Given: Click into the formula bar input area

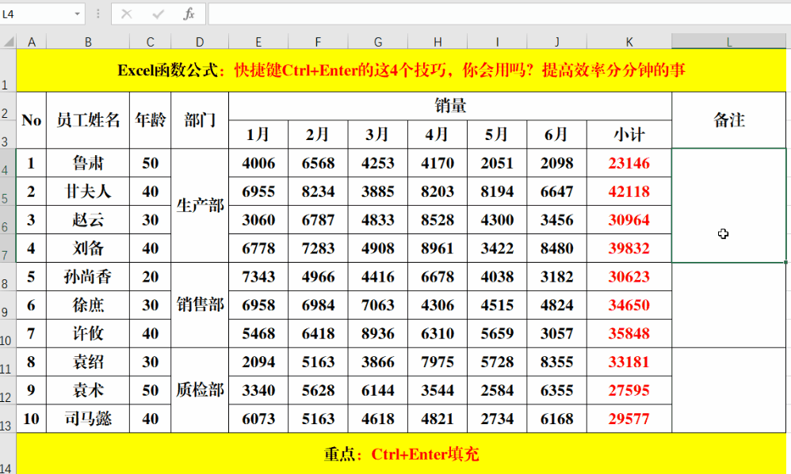Looking at the screenshot, I should click(x=499, y=14).
